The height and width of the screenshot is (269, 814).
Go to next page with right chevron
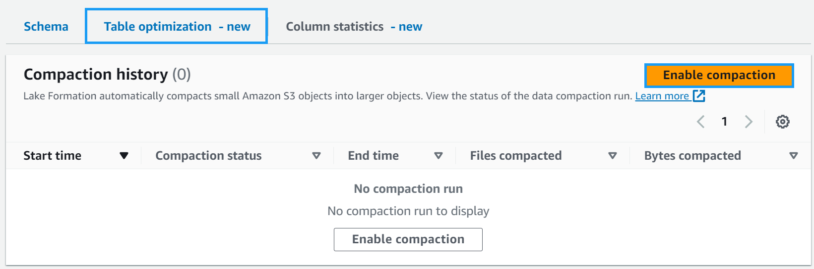tap(749, 122)
